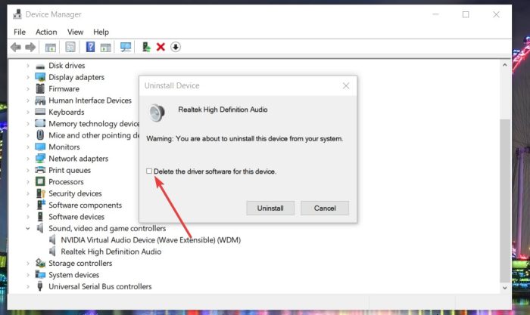
Task: Collapse Sound, video and game controllers node
Action: [28, 228]
